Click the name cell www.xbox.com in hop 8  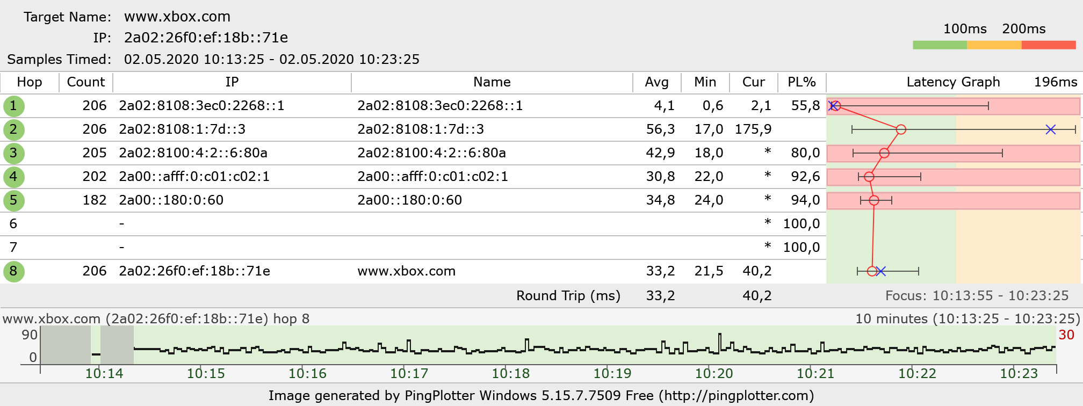pyautogui.click(x=407, y=271)
